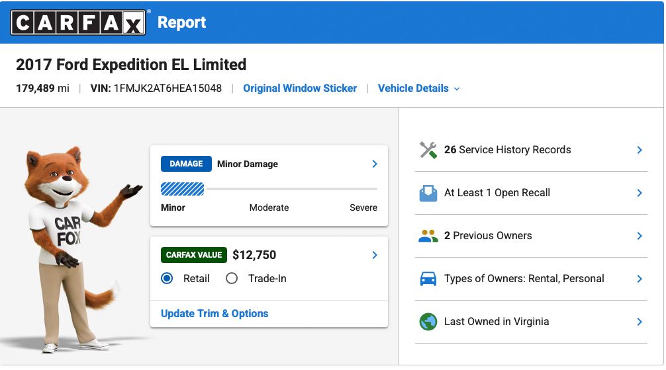Click the open recall envelope icon
666x370 pixels.
point(428,193)
